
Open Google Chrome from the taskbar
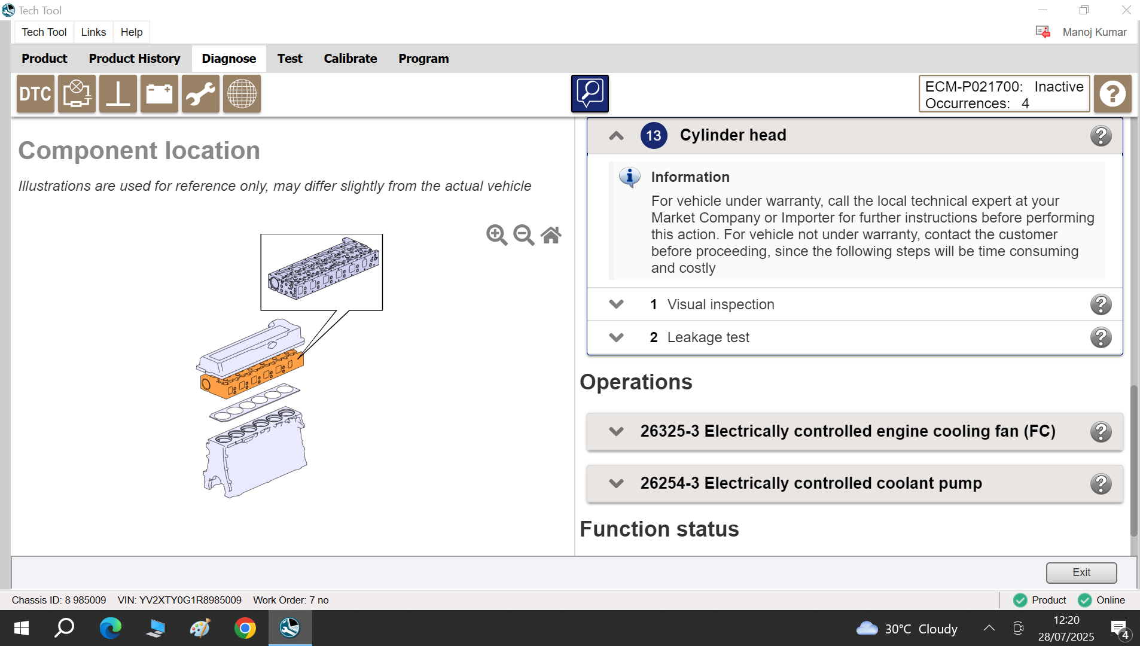click(x=245, y=628)
